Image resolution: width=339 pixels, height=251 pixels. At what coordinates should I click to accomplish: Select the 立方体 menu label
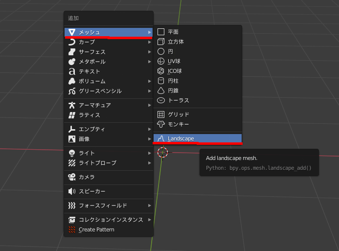tap(176, 42)
